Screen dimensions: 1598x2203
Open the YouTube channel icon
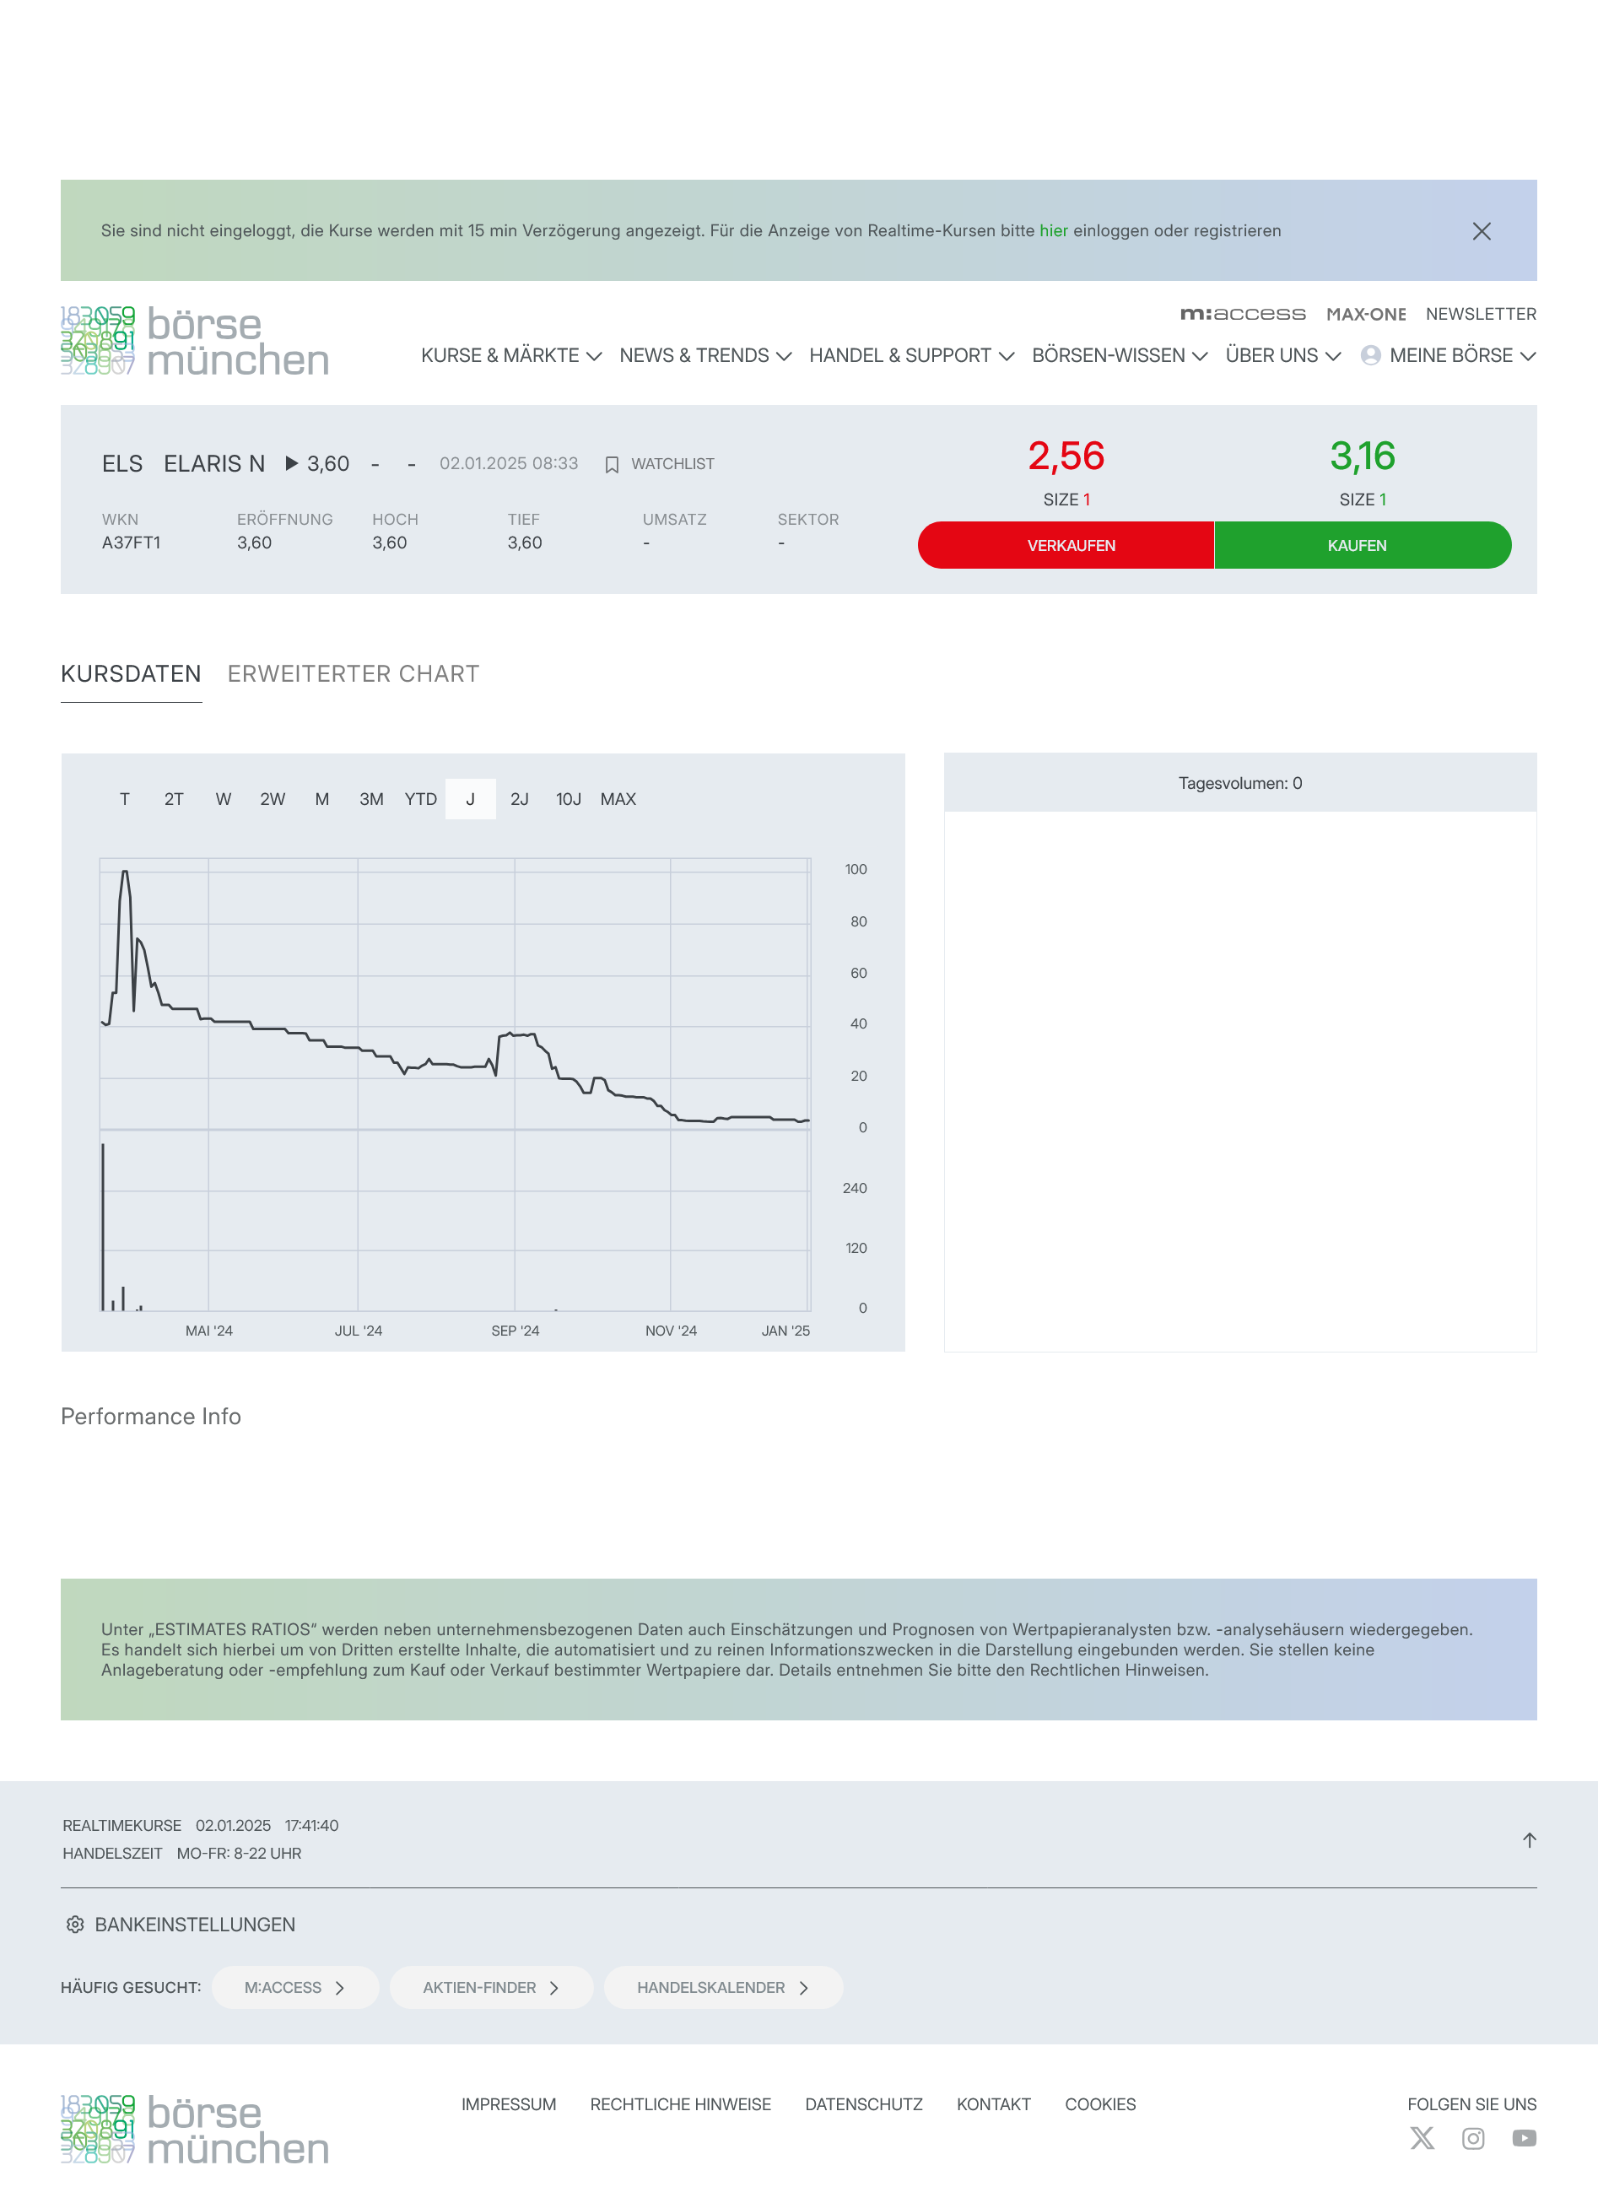click(1523, 2138)
